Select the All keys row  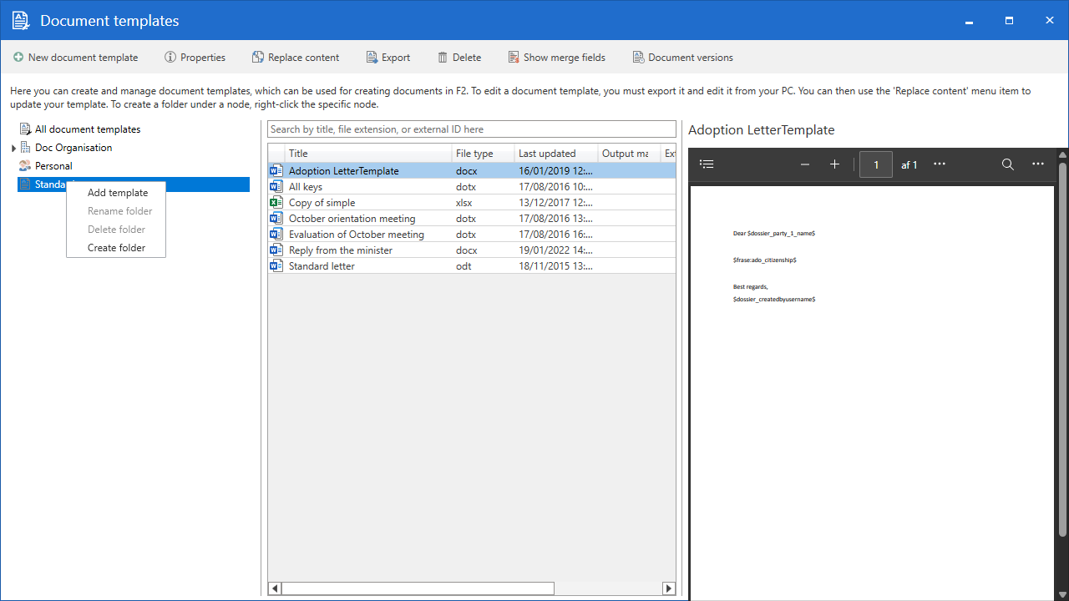tap(472, 187)
